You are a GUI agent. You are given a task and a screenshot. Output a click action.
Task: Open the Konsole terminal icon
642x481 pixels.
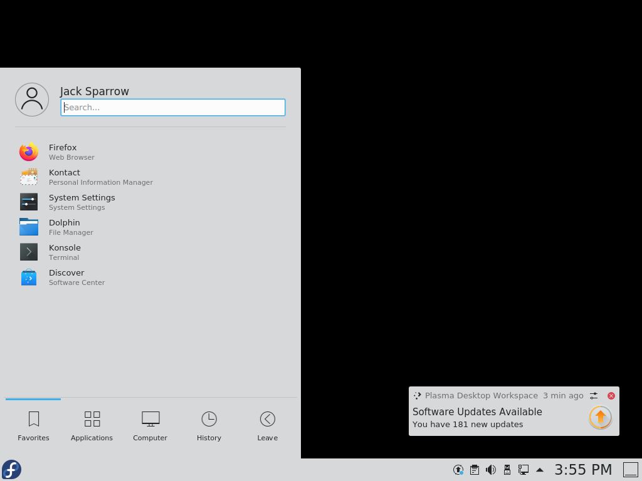(x=29, y=252)
